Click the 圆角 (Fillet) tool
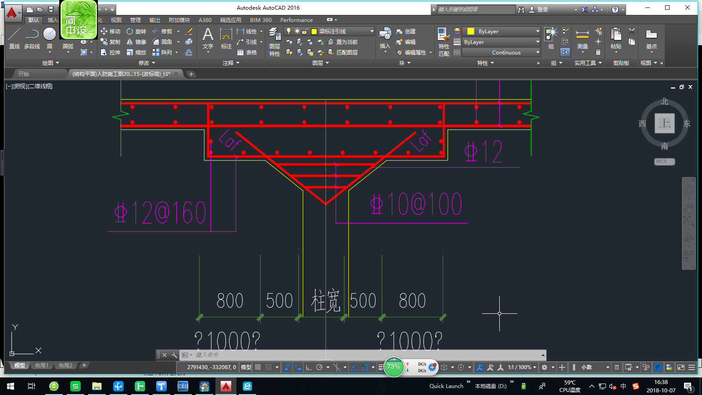The height and width of the screenshot is (395, 702). click(162, 42)
